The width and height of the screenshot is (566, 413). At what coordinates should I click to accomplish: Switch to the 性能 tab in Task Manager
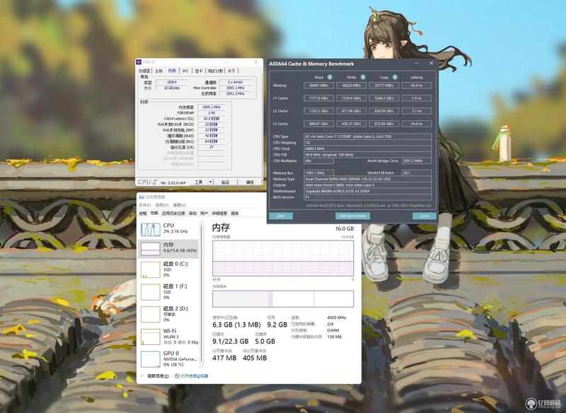coord(154,213)
